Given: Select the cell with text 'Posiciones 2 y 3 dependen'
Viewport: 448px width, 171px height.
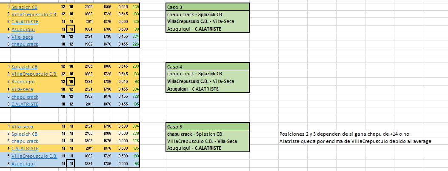Looking at the screenshot, I should tap(346, 134).
